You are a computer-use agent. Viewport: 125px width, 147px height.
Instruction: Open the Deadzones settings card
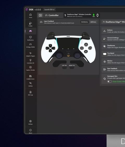[113, 46]
